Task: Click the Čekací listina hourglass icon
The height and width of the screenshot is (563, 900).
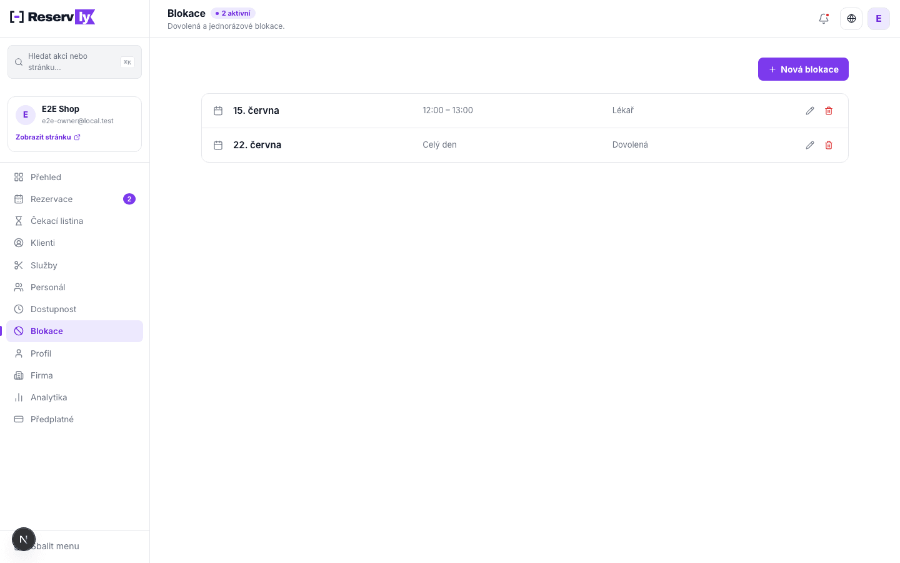Action: (19, 221)
